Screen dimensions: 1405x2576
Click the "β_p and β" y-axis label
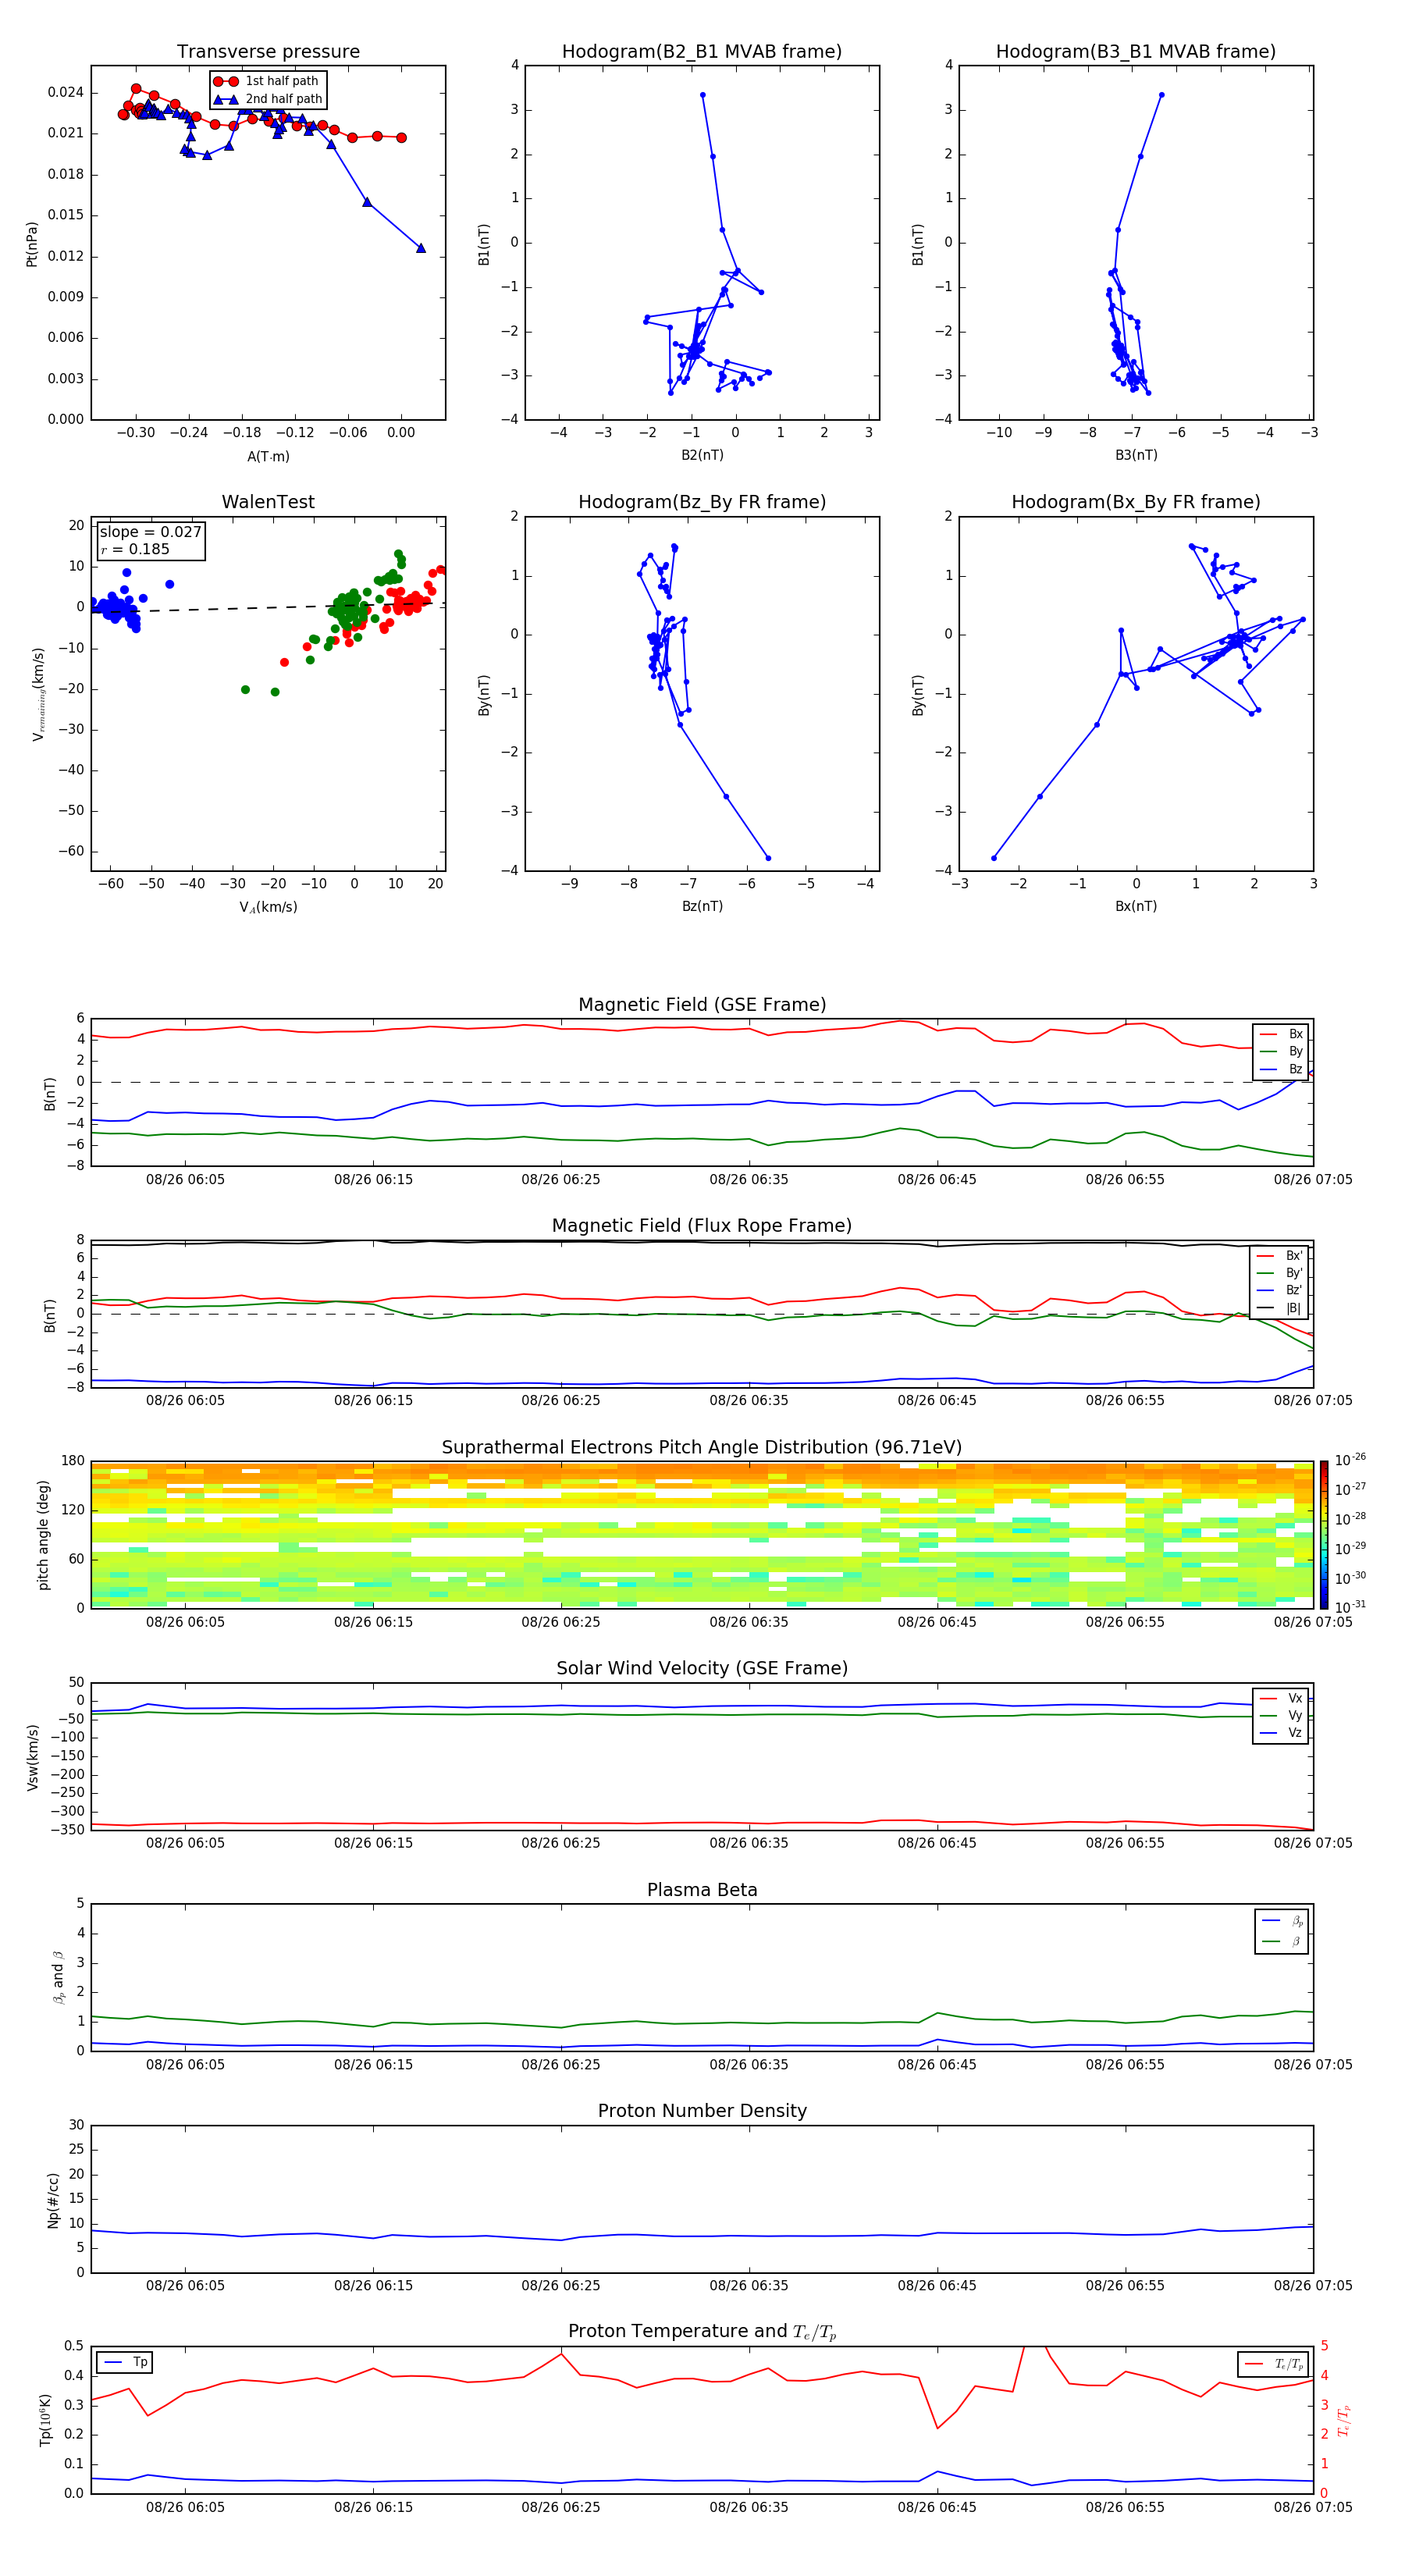[x=58, y=1977]
